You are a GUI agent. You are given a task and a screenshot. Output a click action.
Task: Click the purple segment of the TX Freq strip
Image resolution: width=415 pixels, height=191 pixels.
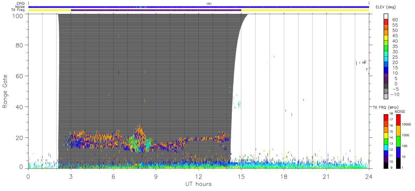(x=156, y=10)
